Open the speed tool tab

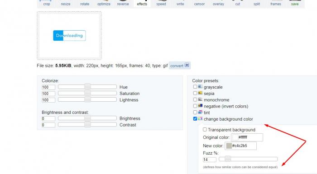click(x=161, y=4)
